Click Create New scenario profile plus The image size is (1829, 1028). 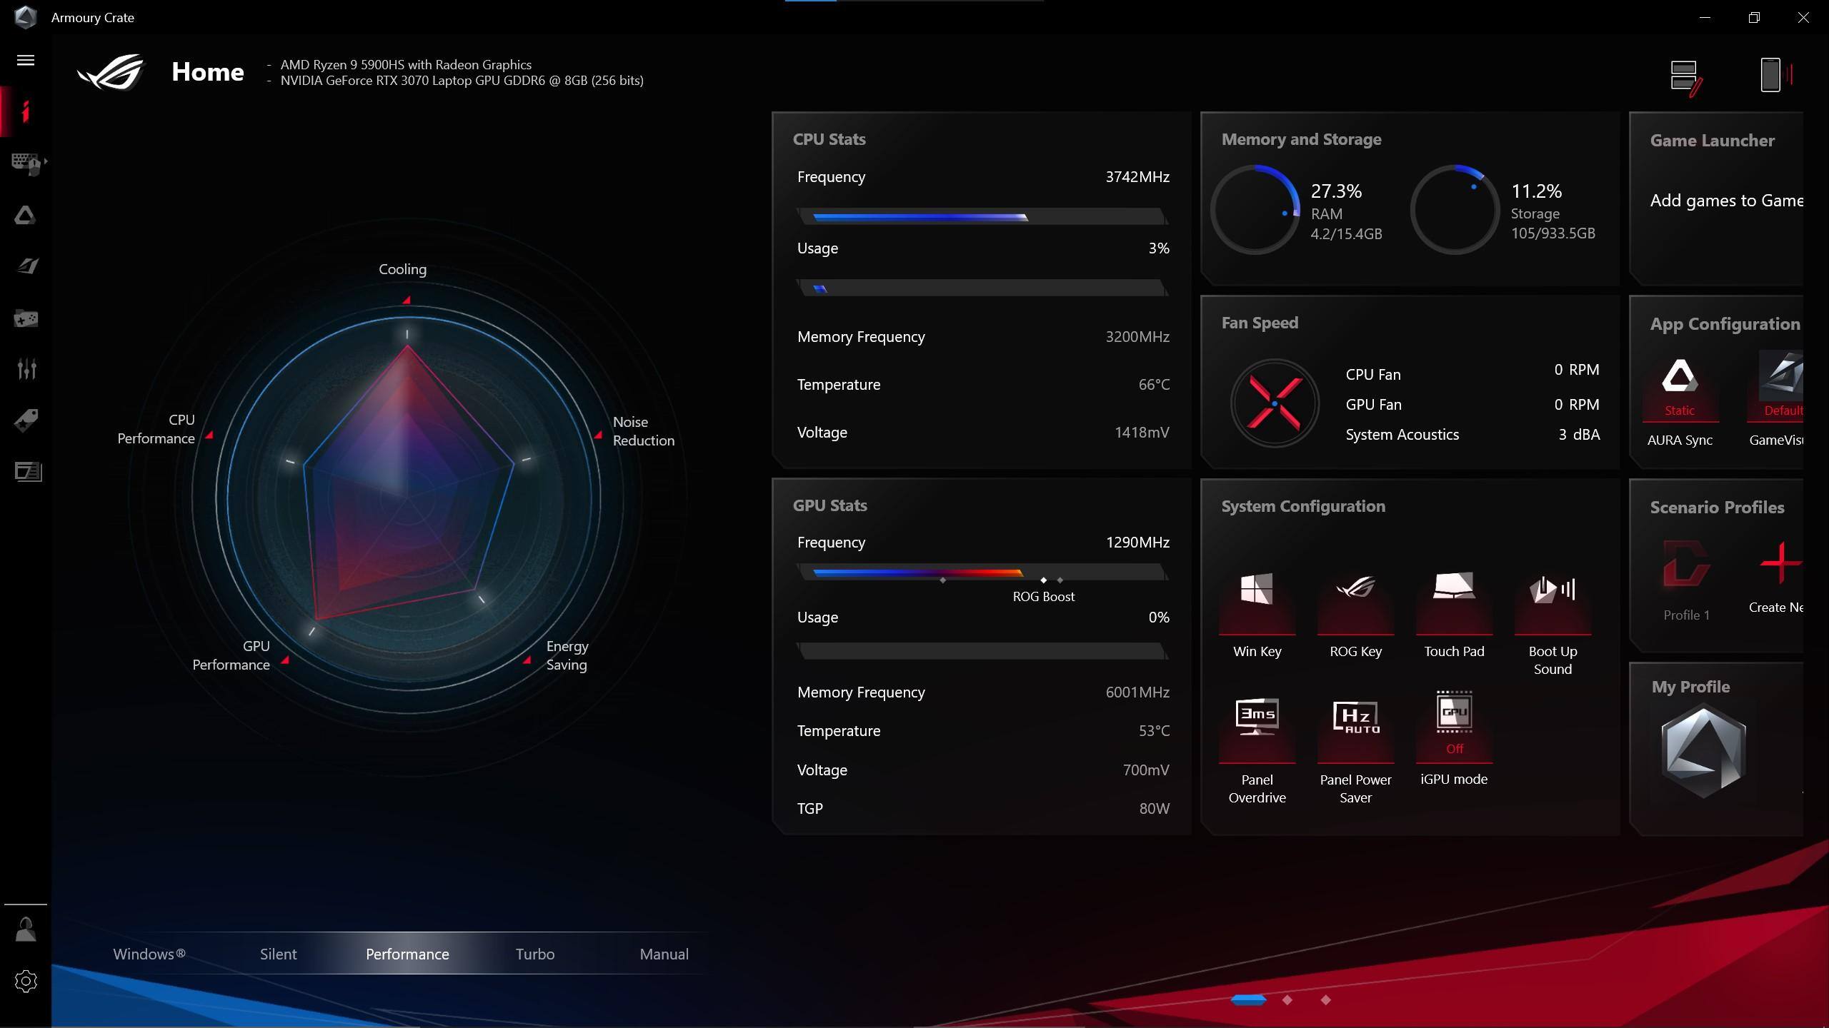click(x=1780, y=564)
